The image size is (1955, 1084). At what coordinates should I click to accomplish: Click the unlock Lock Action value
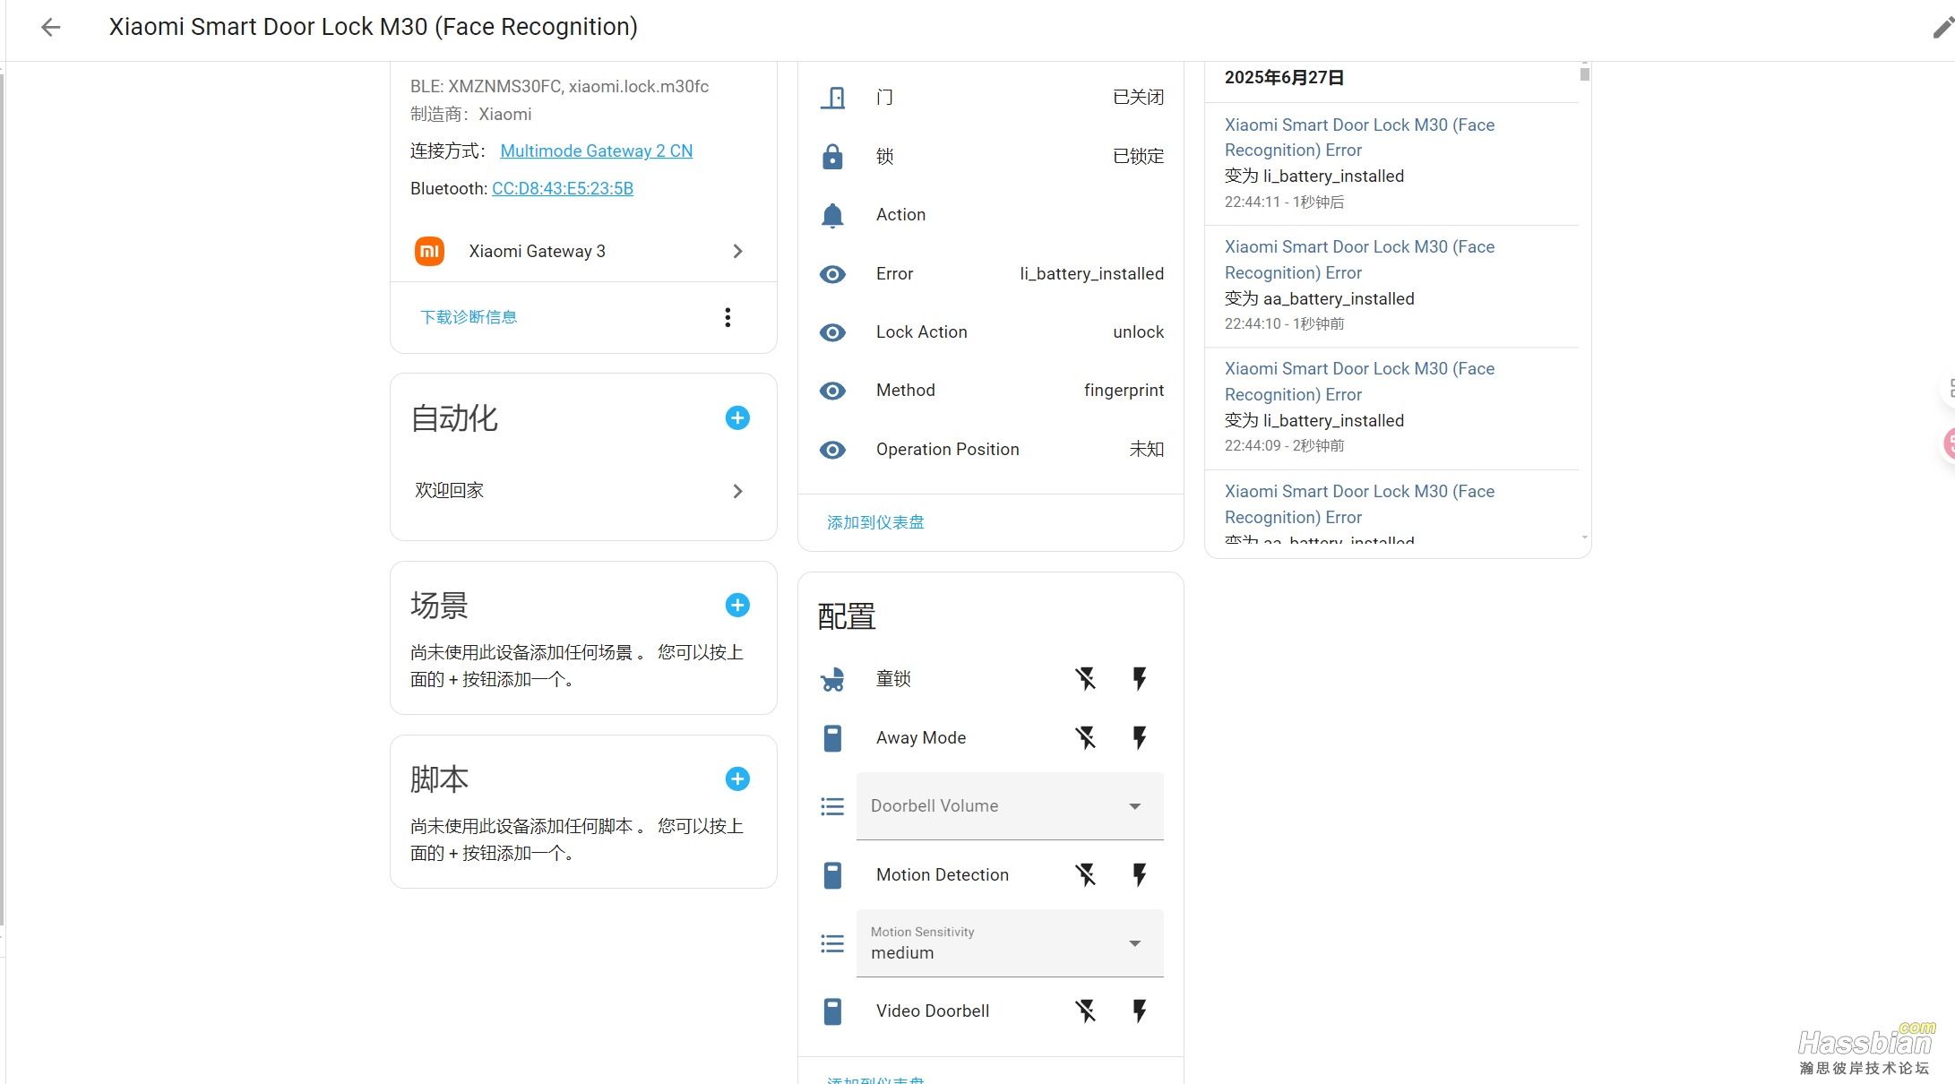1138,332
